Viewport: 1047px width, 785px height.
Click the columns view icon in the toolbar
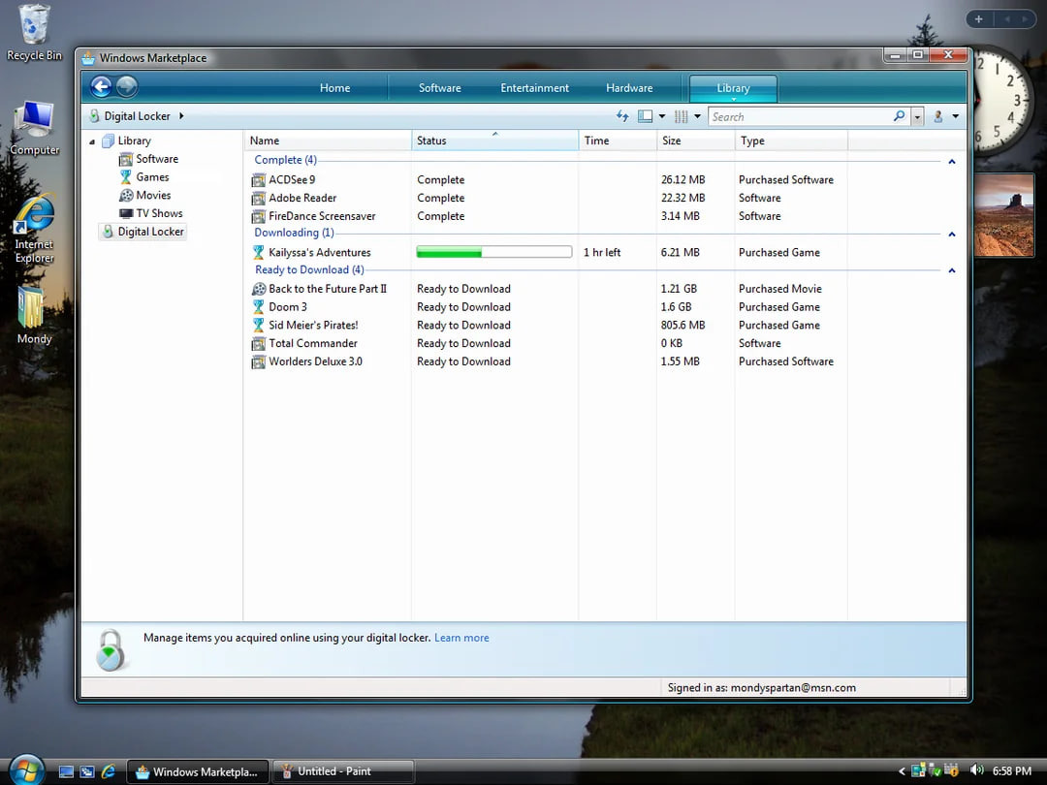point(681,116)
